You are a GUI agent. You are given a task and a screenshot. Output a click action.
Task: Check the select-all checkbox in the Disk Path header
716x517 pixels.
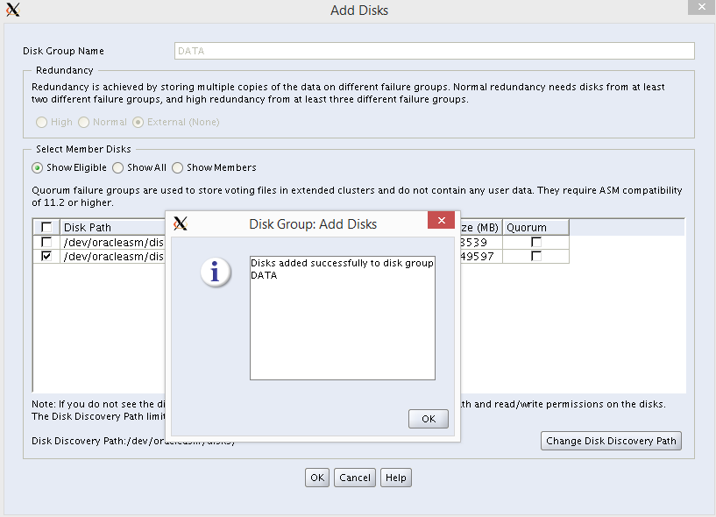pyautogui.click(x=46, y=226)
